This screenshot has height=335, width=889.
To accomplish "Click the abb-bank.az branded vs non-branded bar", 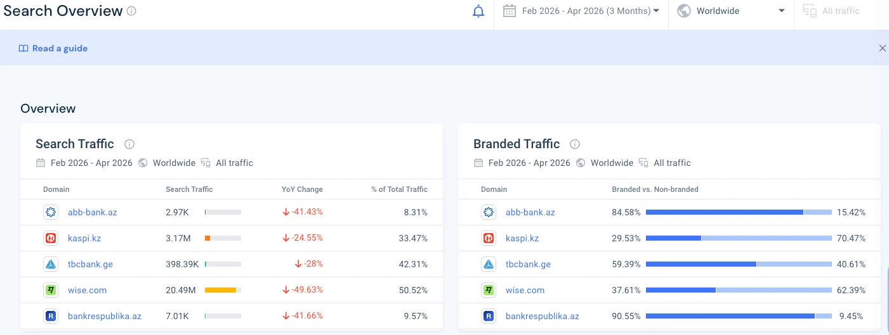I will coord(739,212).
